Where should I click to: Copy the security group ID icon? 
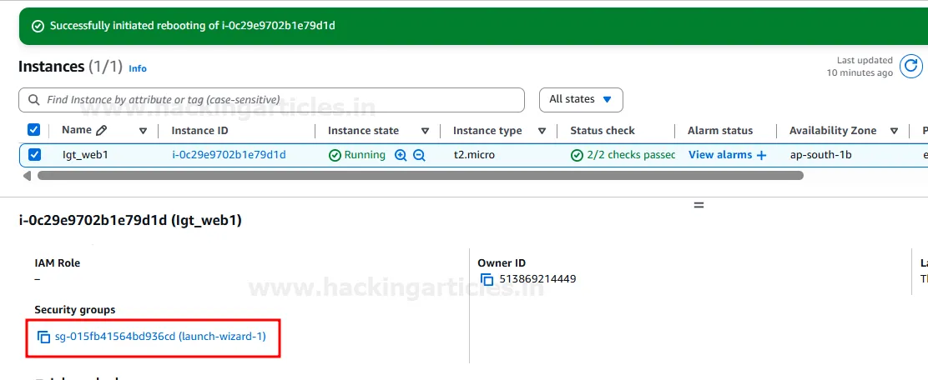click(44, 337)
